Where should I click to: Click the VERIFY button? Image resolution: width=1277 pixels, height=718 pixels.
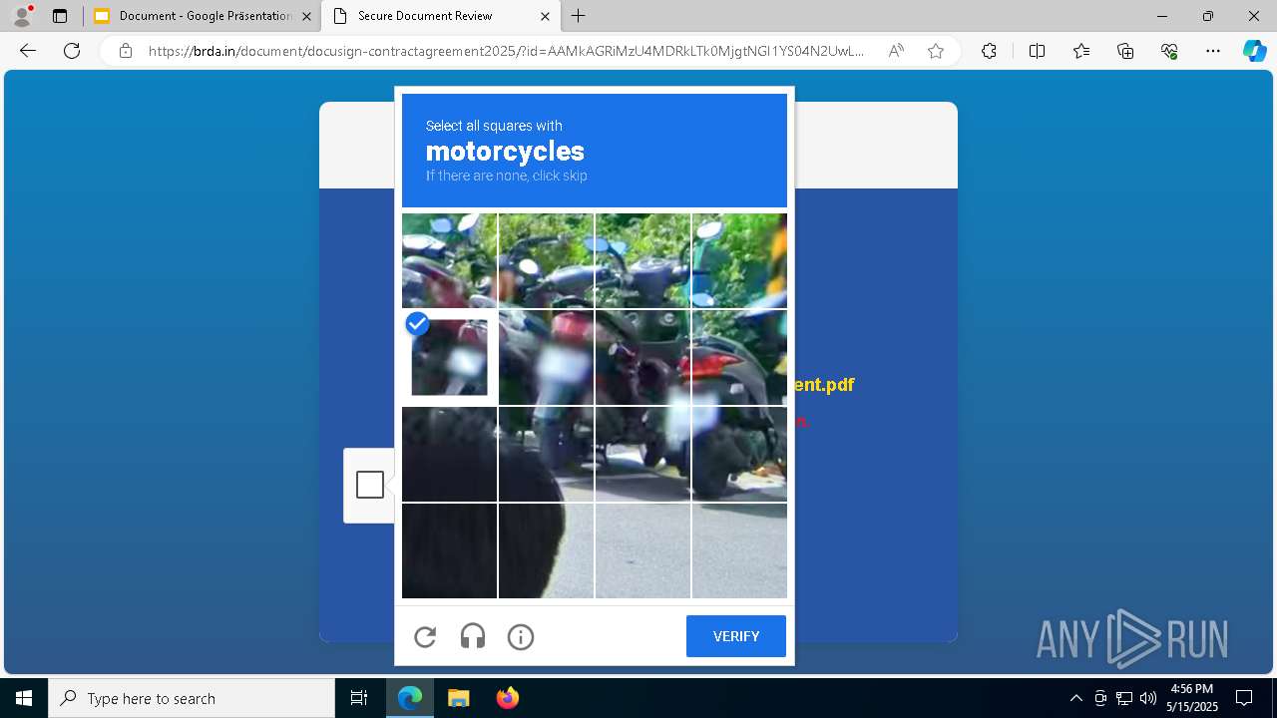tap(736, 636)
